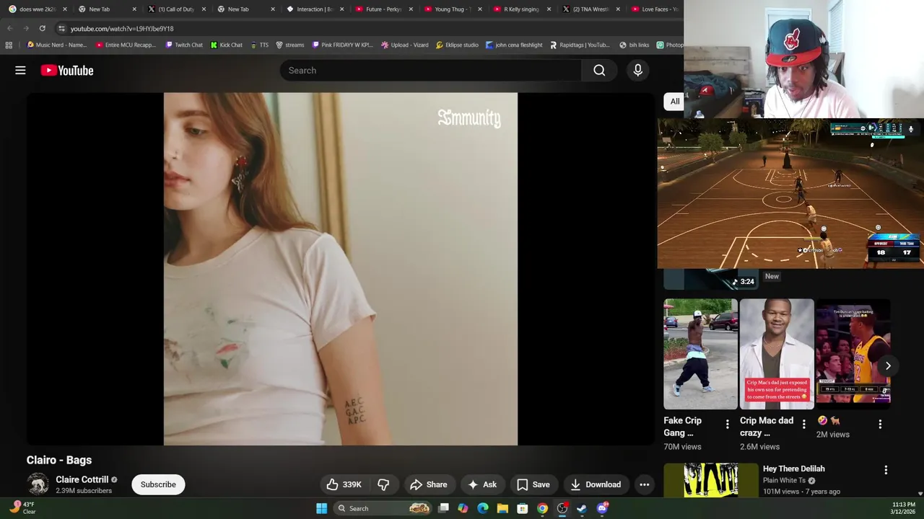Open the Lakers short with 2M views
The height and width of the screenshot is (519, 924).
click(x=853, y=354)
